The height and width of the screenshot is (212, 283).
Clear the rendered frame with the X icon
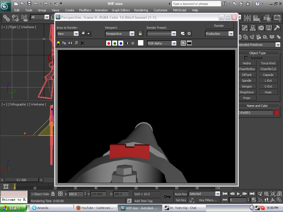[82, 43]
